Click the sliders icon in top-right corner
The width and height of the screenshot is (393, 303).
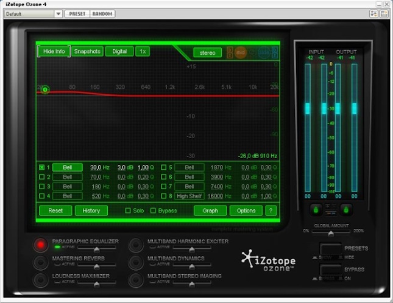(374, 14)
